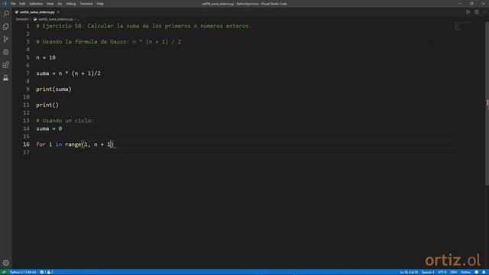The height and width of the screenshot is (275, 489).
Task: Open the Source Control view
Action: (5, 39)
